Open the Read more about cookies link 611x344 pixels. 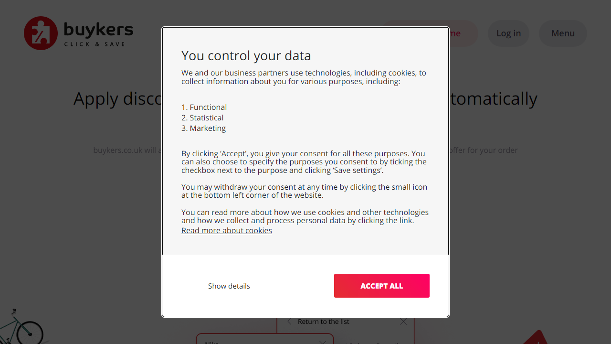(x=227, y=231)
